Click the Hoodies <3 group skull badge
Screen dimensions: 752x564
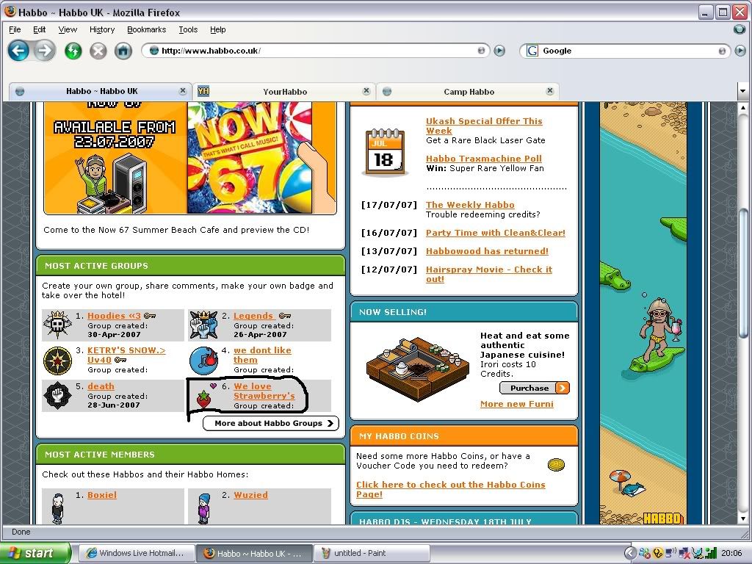click(57, 323)
